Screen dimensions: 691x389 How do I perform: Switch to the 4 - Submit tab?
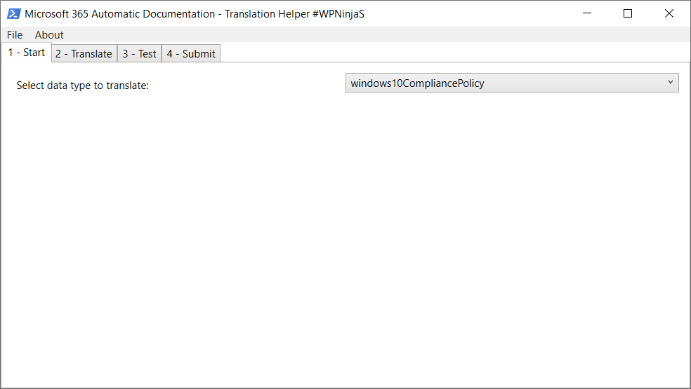tap(191, 54)
